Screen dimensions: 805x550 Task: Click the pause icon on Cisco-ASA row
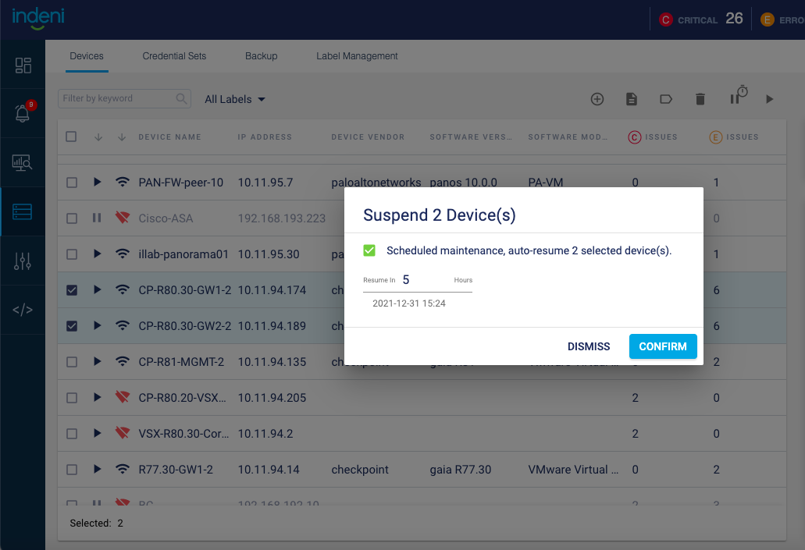[x=97, y=218]
